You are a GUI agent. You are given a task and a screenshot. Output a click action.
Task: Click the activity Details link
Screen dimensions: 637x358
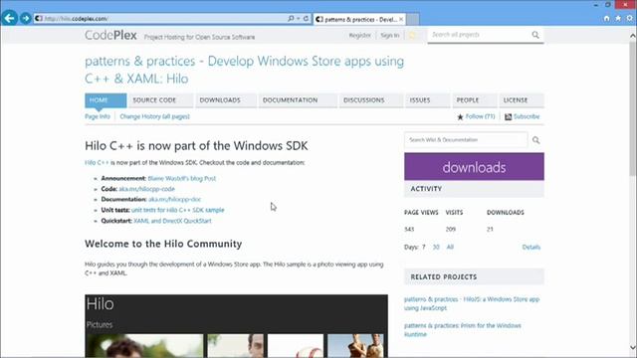[x=531, y=247]
